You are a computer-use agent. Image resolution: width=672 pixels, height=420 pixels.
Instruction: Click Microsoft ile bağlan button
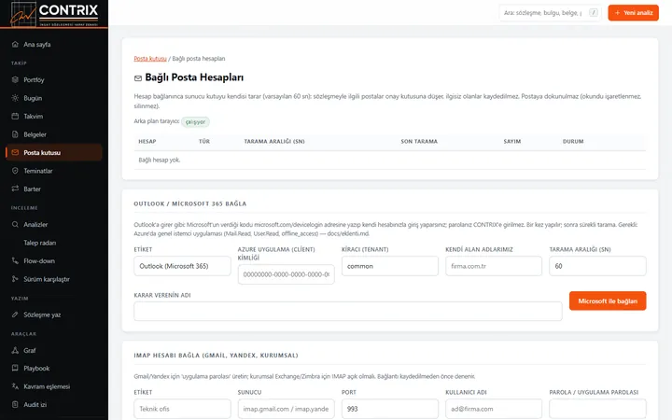pos(608,301)
